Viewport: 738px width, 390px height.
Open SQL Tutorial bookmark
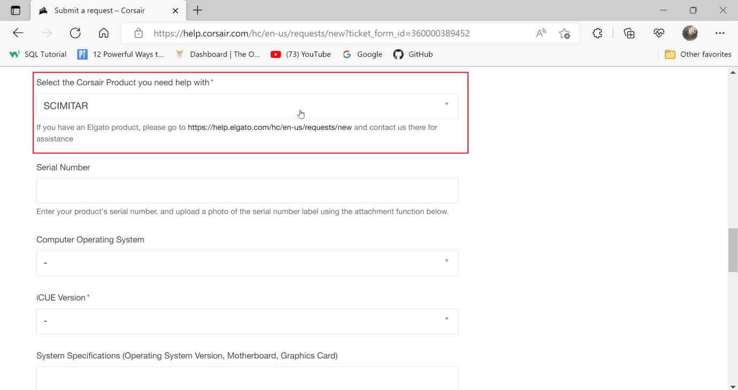click(x=38, y=54)
